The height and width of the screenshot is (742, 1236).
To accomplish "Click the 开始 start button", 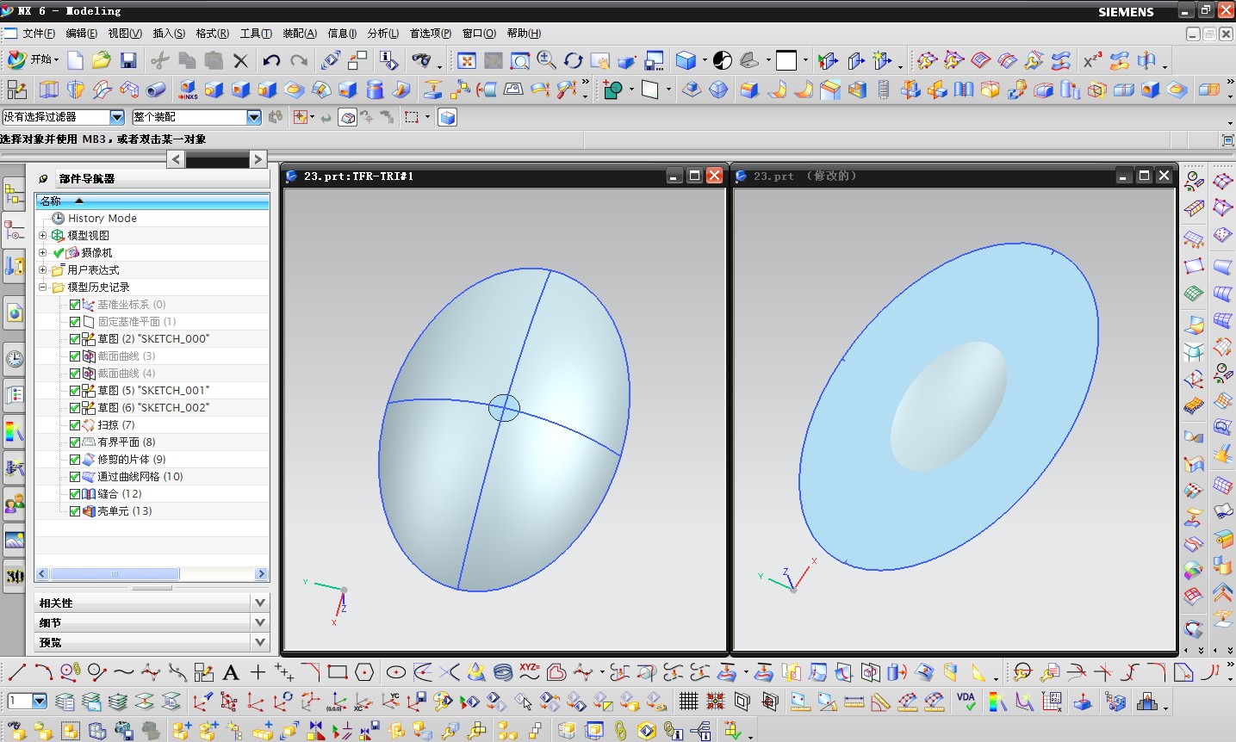I will (33, 60).
